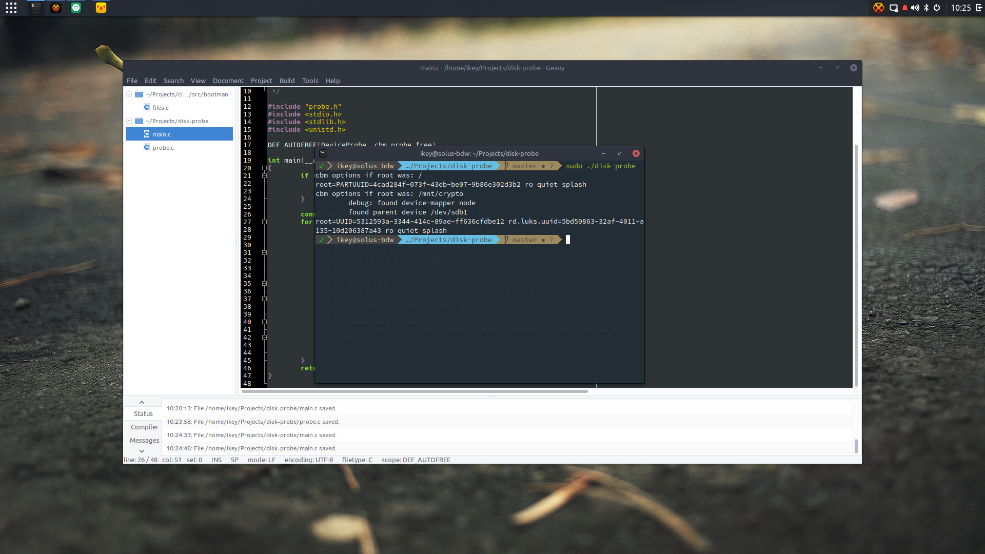
Task: Fold the code block at line 35
Action: 264,284
